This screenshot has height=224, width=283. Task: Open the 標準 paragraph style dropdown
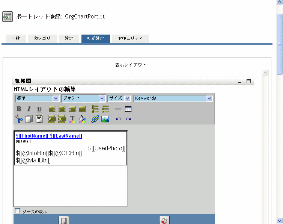coord(37,98)
